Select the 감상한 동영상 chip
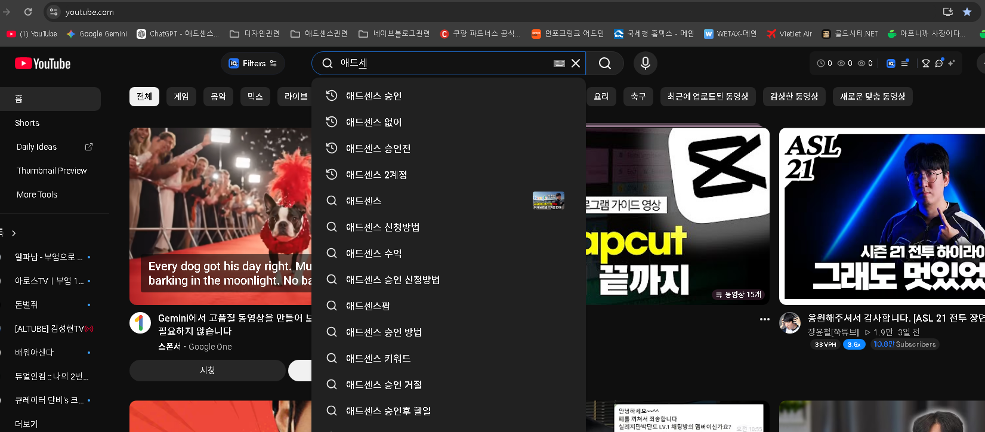The width and height of the screenshot is (985, 432). click(794, 97)
